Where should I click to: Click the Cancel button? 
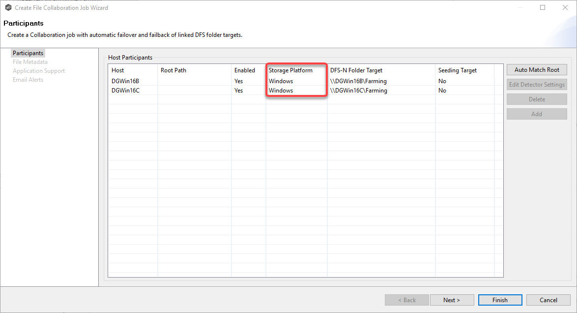pos(548,300)
